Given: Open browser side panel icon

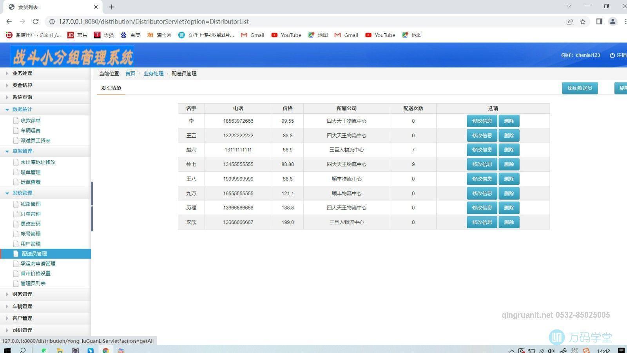Looking at the screenshot, I should (599, 22).
